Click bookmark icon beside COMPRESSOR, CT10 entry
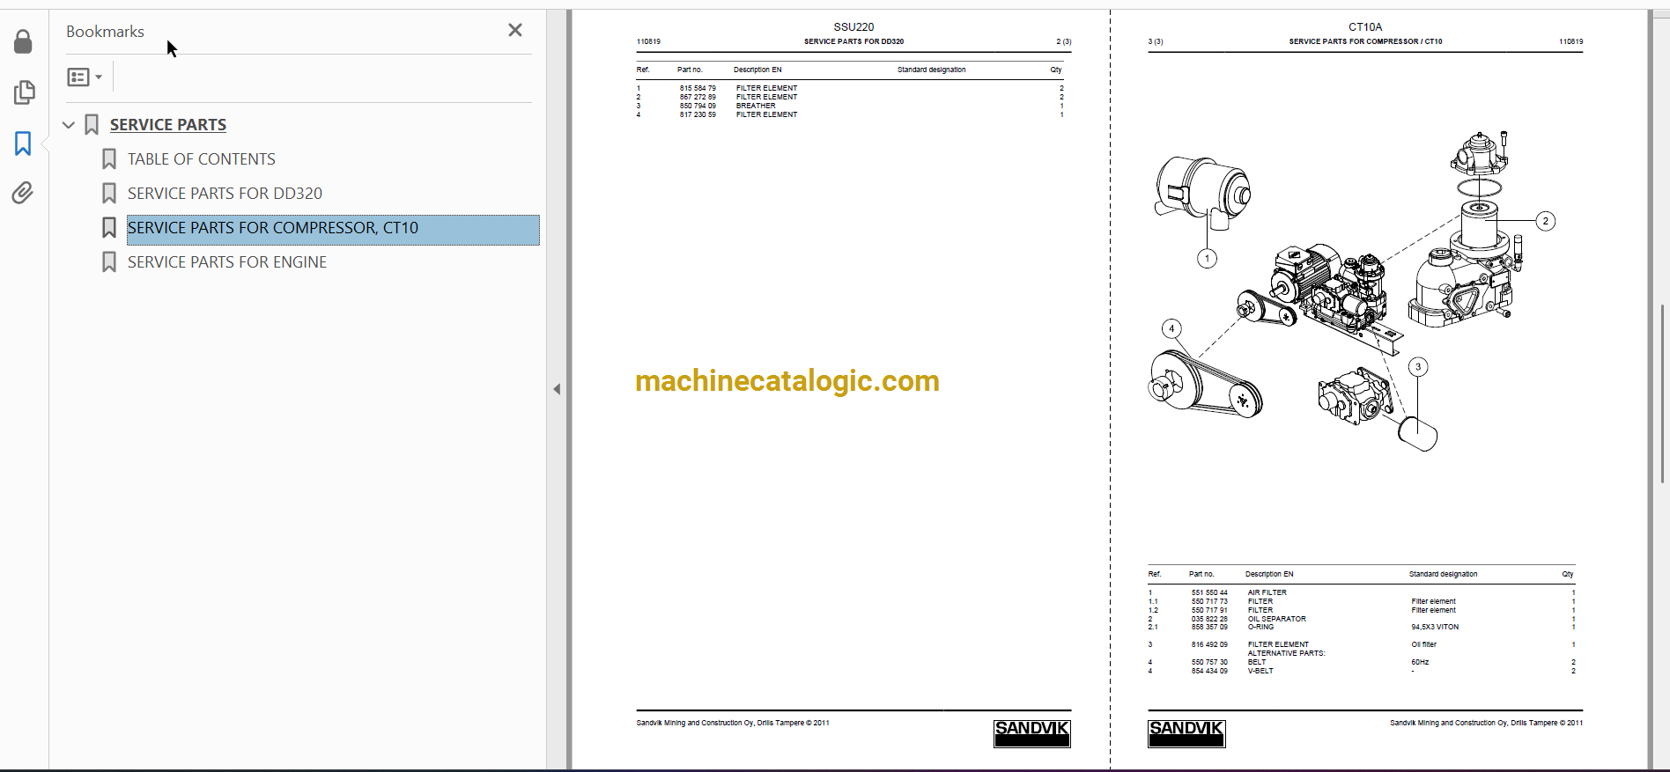Image resolution: width=1670 pixels, height=772 pixels. coord(109,228)
